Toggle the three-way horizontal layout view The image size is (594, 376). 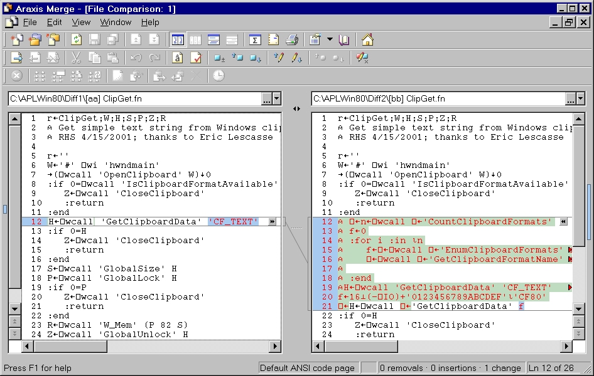[232, 39]
